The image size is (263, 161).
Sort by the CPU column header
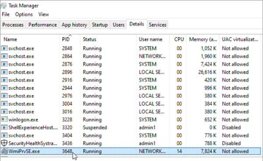178,39
